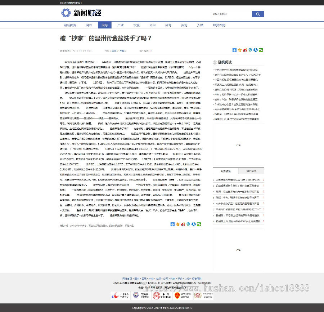Click red circle icon on numbered row 6
This screenshot has width=324, height=312.
pos(263,204)
